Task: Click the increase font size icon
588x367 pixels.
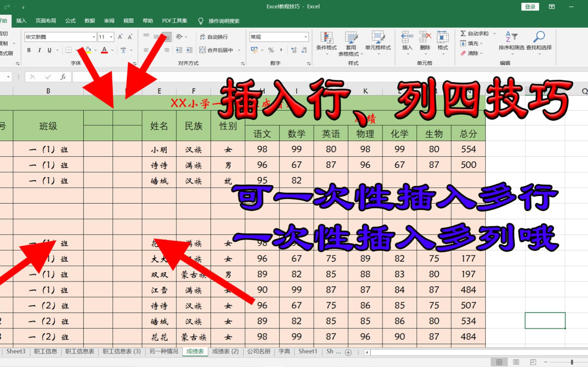Action: (x=120, y=37)
